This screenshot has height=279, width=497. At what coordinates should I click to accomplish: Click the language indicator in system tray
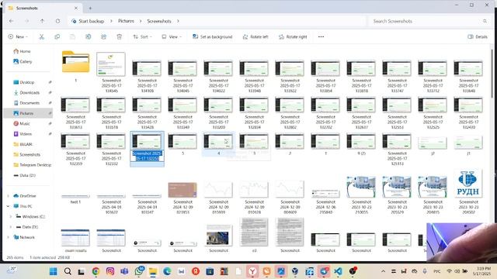(436, 271)
